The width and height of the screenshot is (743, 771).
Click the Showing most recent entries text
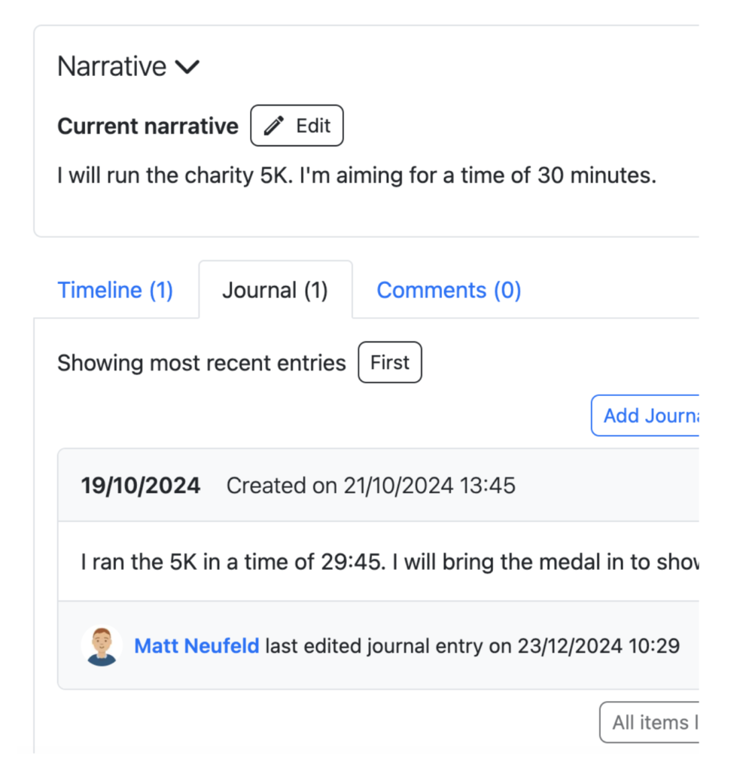201,363
